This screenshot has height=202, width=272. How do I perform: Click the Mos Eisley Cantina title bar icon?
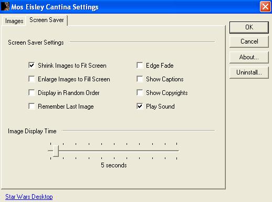click(5, 6)
